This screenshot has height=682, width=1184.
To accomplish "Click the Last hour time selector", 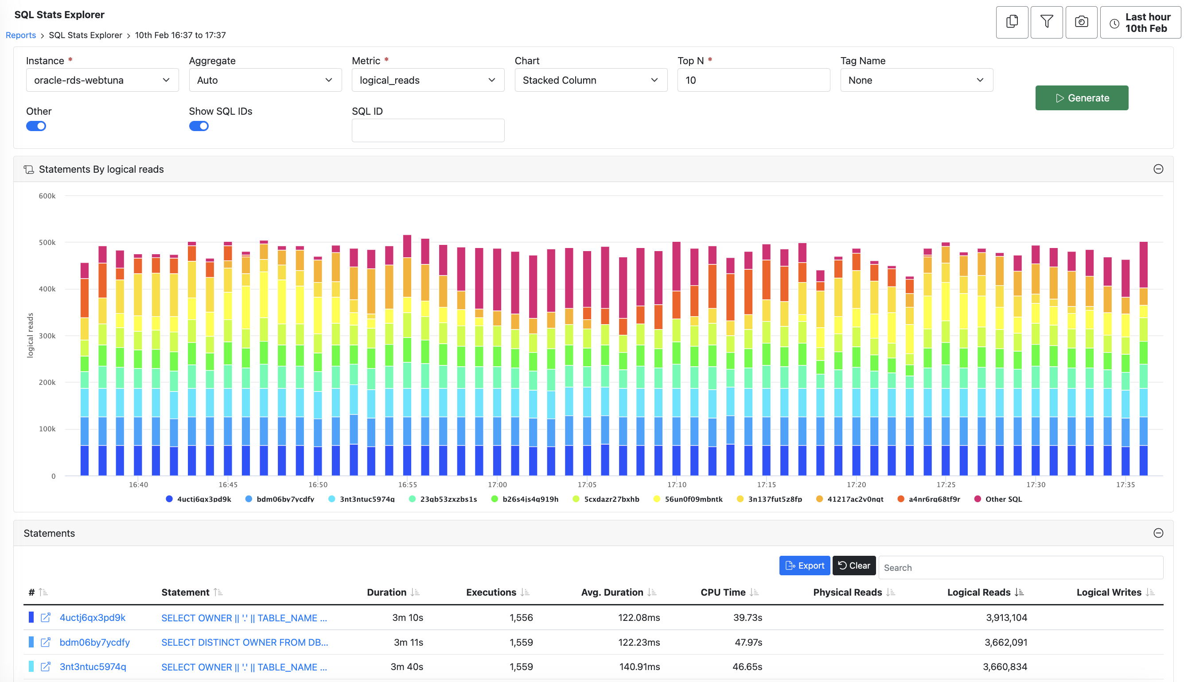I will (1137, 22).
